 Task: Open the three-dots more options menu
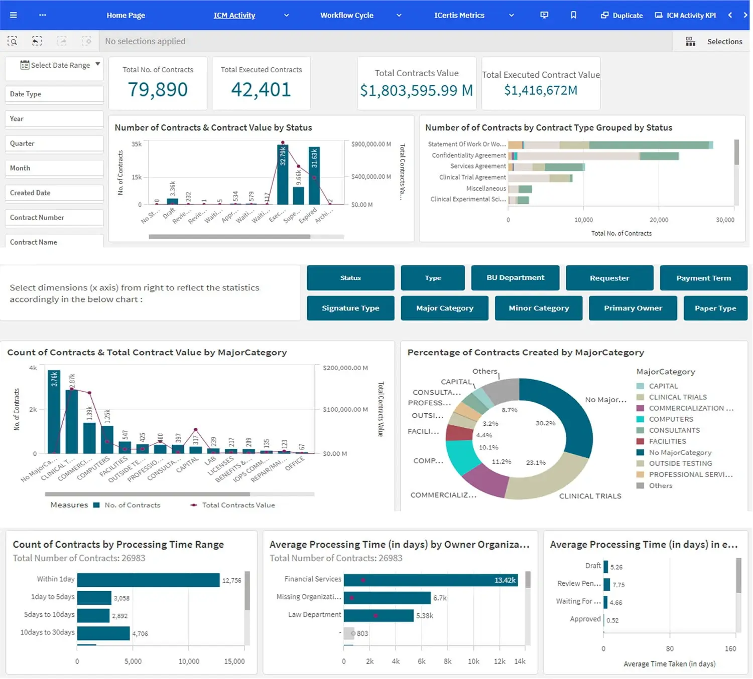43,15
